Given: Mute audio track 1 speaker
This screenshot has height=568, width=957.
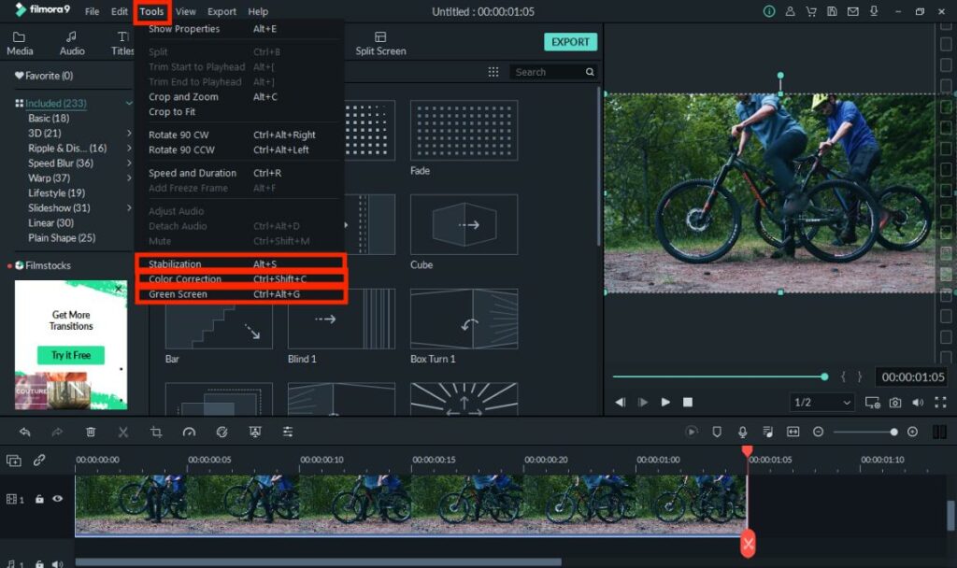Looking at the screenshot, I should (x=57, y=564).
